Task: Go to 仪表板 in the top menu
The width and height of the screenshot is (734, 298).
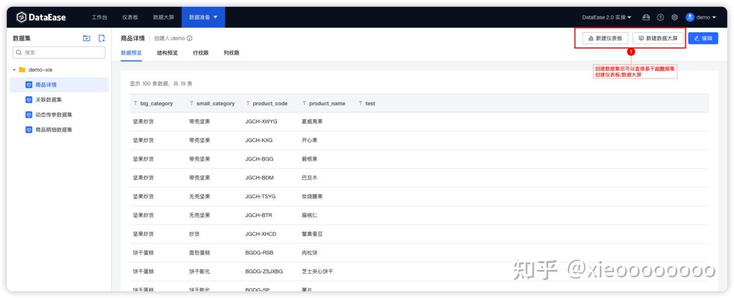Action: point(130,17)
